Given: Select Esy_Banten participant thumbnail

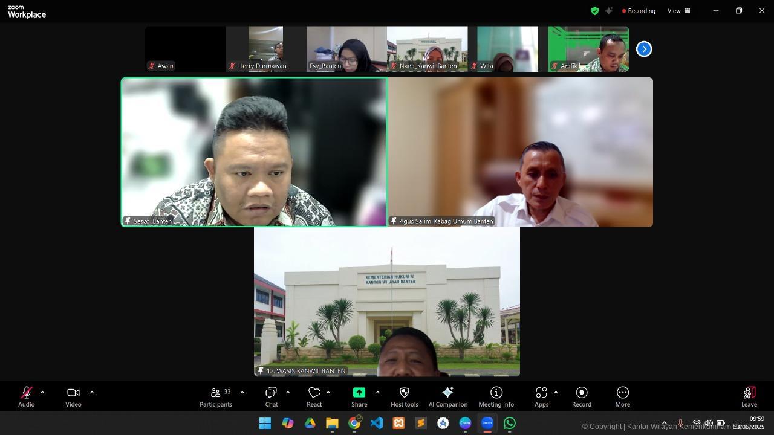Looking at the screenshot, I should 346,49.
